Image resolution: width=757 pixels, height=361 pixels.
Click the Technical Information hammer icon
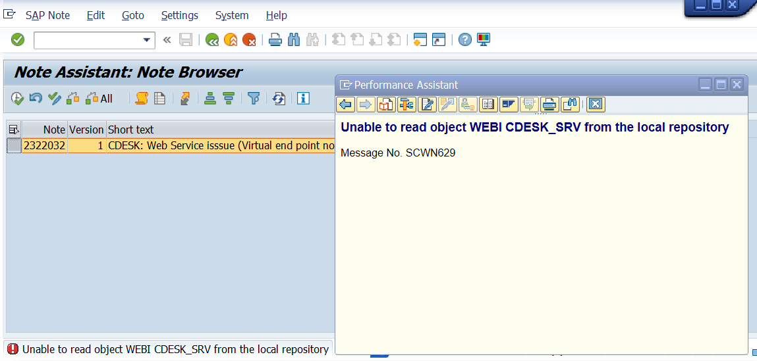pos(407,104)
